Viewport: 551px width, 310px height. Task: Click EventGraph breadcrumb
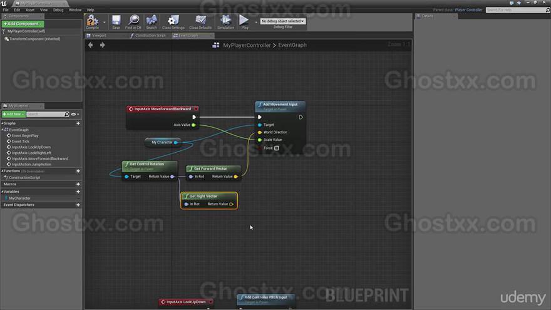[x=292, y=45]
